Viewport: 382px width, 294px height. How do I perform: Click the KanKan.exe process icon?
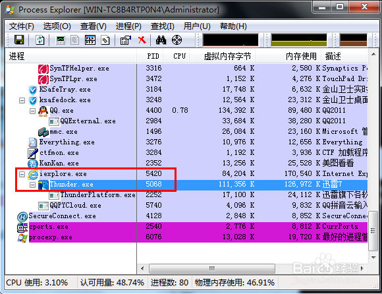pos(33,163)
